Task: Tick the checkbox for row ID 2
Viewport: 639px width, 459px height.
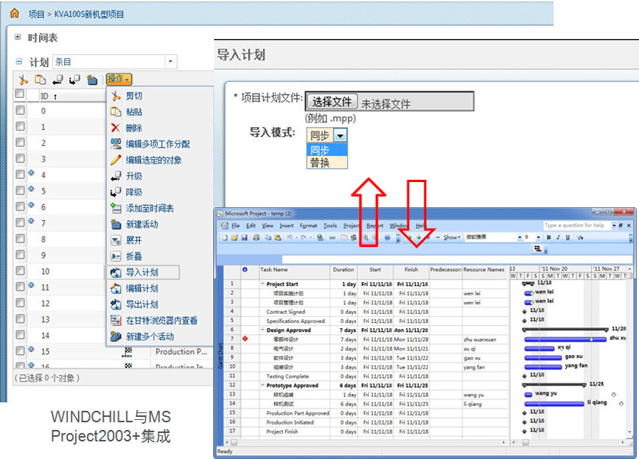Action: 20,142
